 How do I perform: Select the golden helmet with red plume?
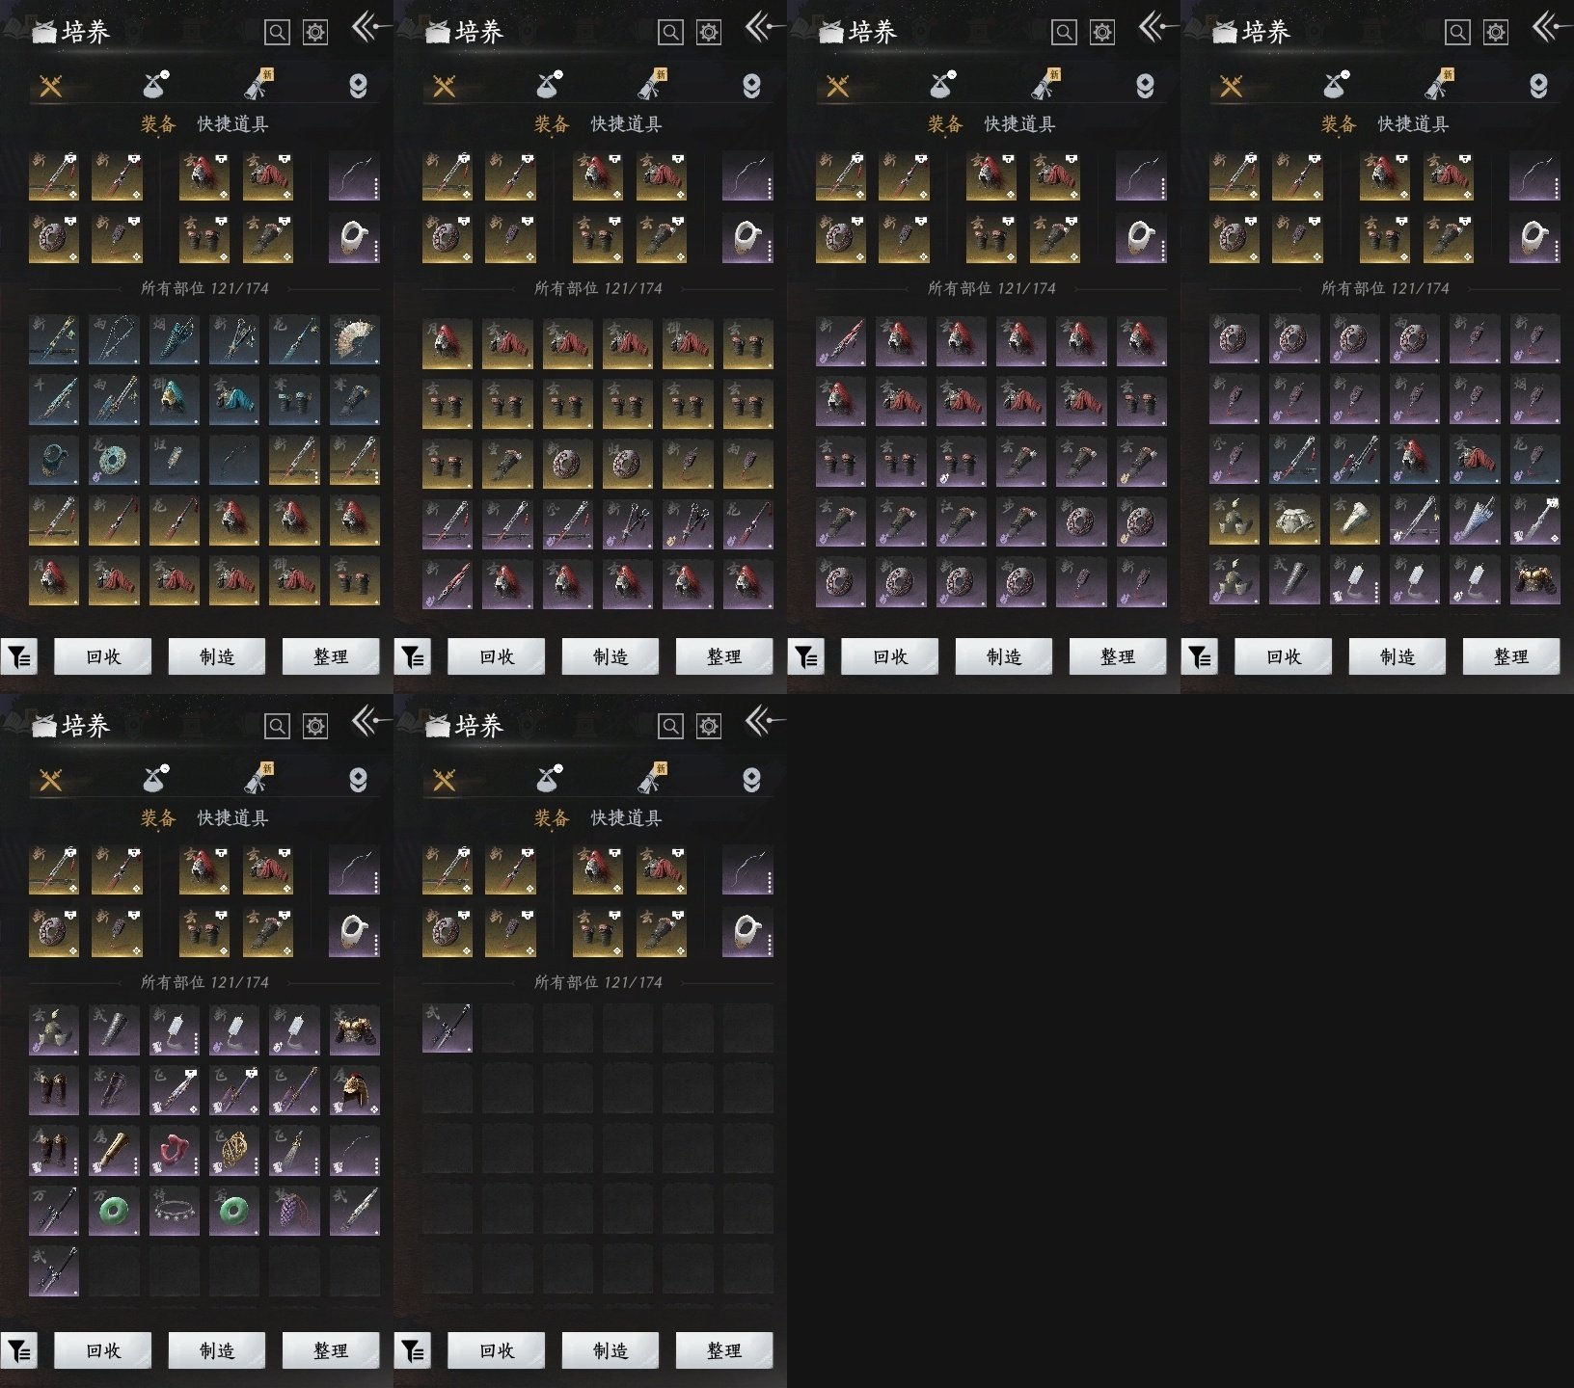355,1091
